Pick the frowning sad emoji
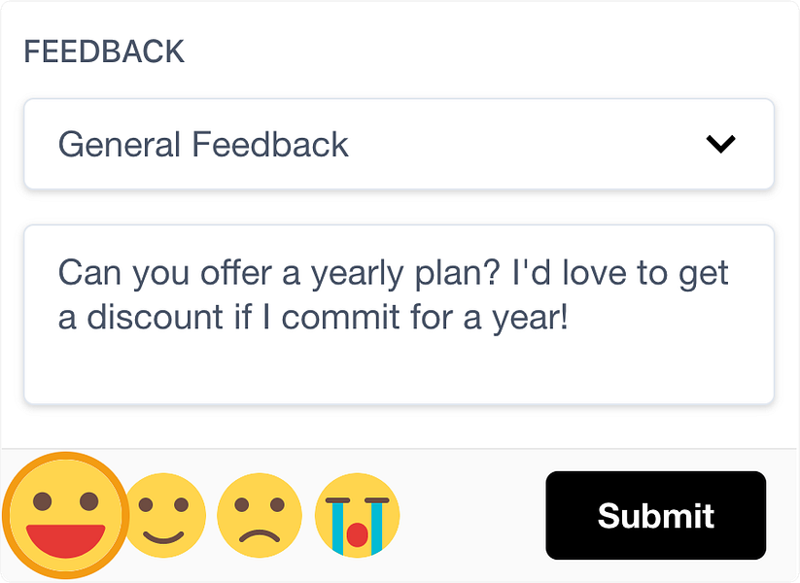Image resolution: width=800 pixels, height=583 pixels. click(260, 515)
